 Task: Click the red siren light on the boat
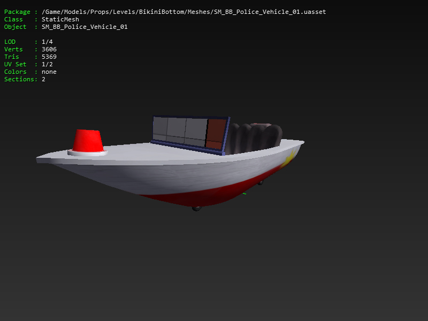[88, 141]
